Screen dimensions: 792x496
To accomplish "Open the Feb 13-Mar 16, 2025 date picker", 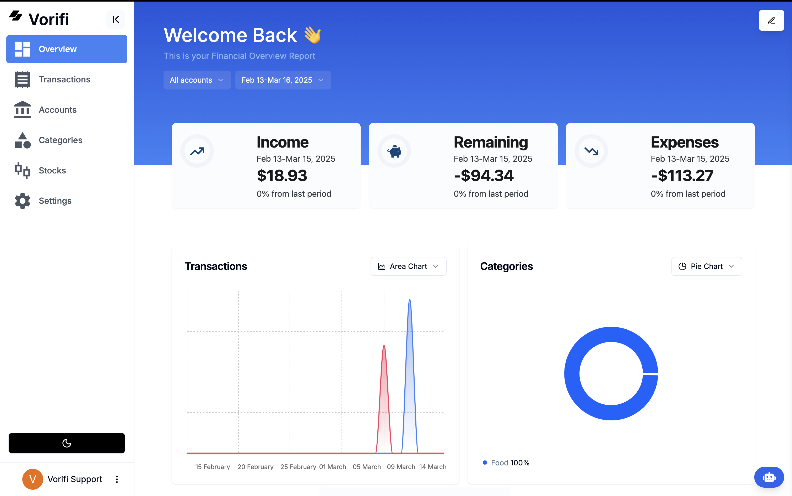I will click(283, 80).
